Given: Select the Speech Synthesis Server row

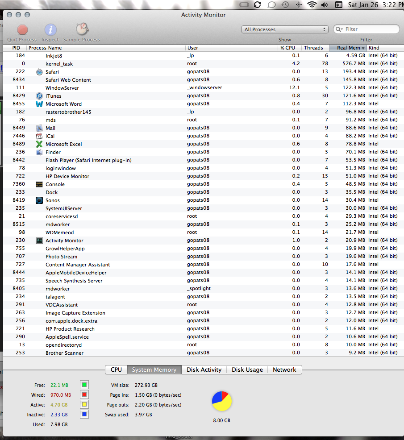Looking at the screenshot, I should tap(204, 281).
